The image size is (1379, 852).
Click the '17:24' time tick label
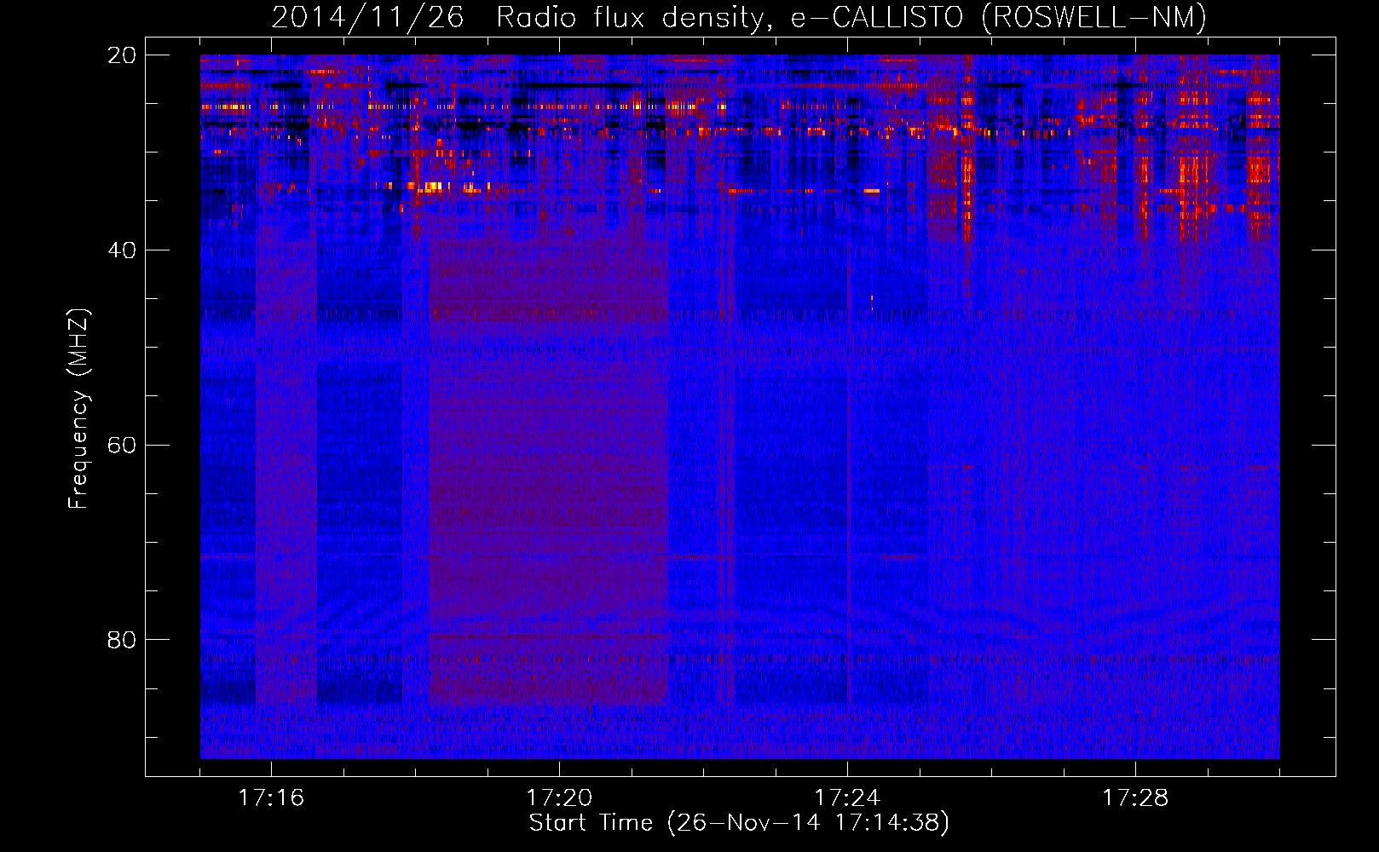pos(847,798)
